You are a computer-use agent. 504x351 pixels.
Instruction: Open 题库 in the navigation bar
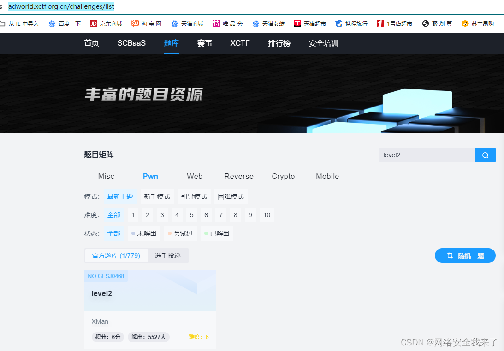[172, 43]
